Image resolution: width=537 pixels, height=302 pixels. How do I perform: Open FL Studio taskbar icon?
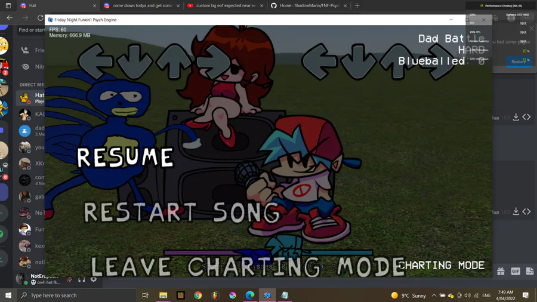point(215,295)
